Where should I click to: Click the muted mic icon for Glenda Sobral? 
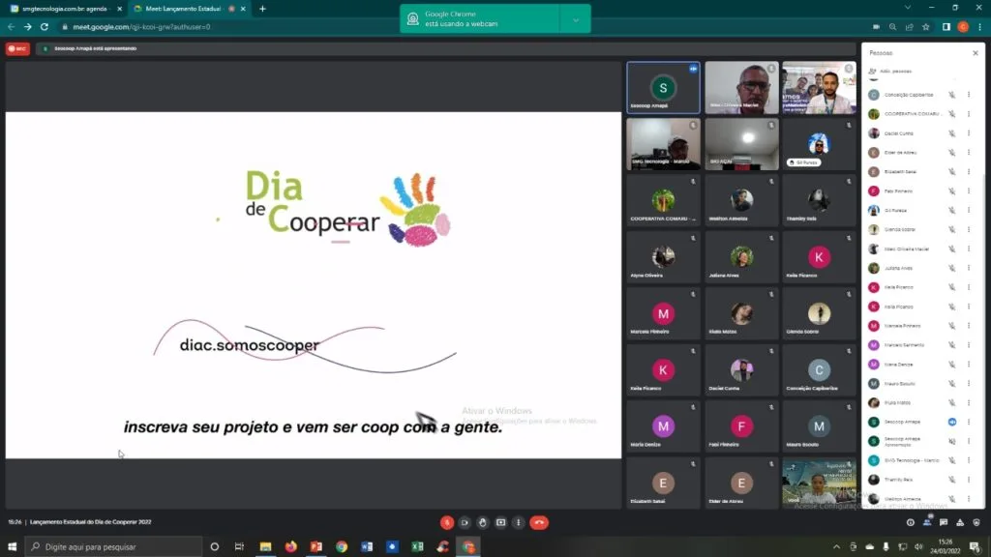952,229
